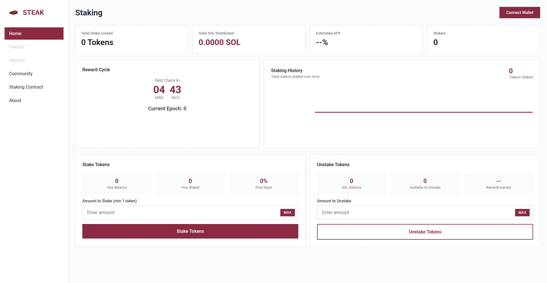Screen dimensions: 547x283
Task: Click the steak logo icon
Action: click(x=13, y=13)
